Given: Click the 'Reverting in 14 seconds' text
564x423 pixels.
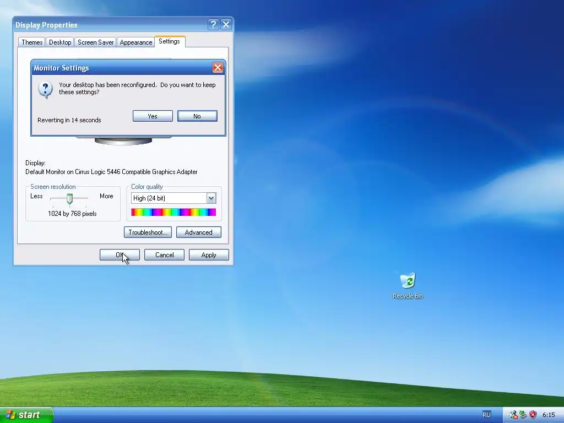Looking at the screenshot, I should [x=69, y=120].
